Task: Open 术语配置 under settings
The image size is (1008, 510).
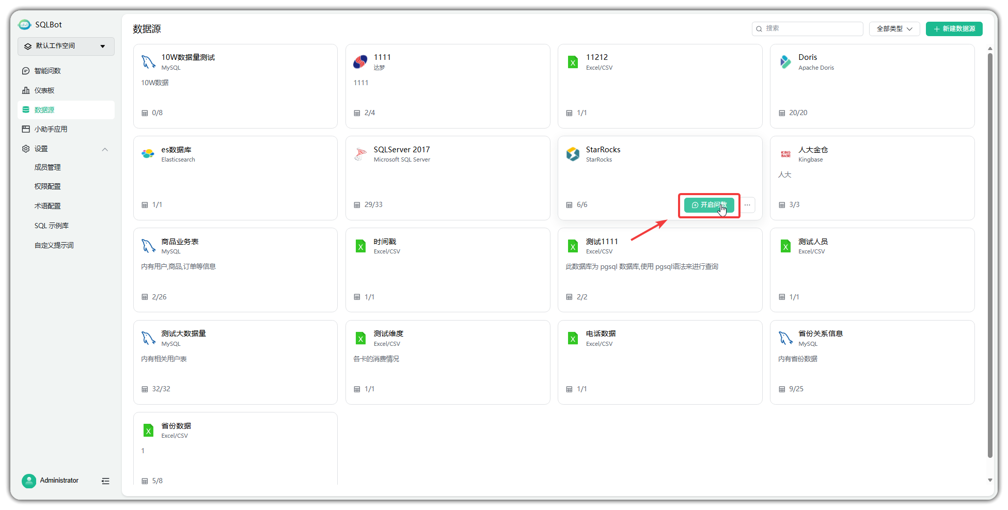Action: [48, 206]
